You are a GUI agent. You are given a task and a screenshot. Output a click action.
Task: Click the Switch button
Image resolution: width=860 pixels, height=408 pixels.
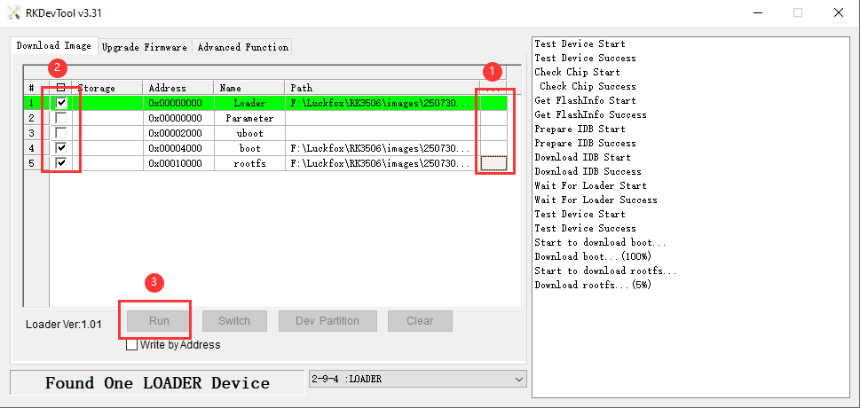[234, 321]
